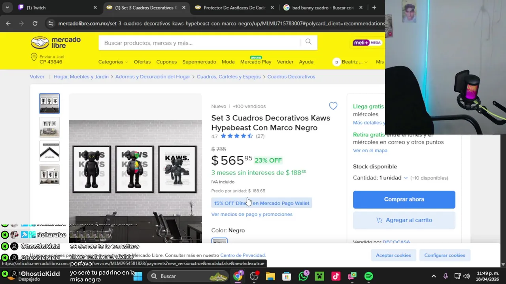Click the microphone icon in system tray
This screenshot has width=506, height=284.
coord(446,276)
